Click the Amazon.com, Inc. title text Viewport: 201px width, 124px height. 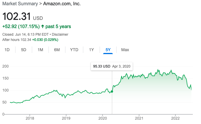[62, 4]
